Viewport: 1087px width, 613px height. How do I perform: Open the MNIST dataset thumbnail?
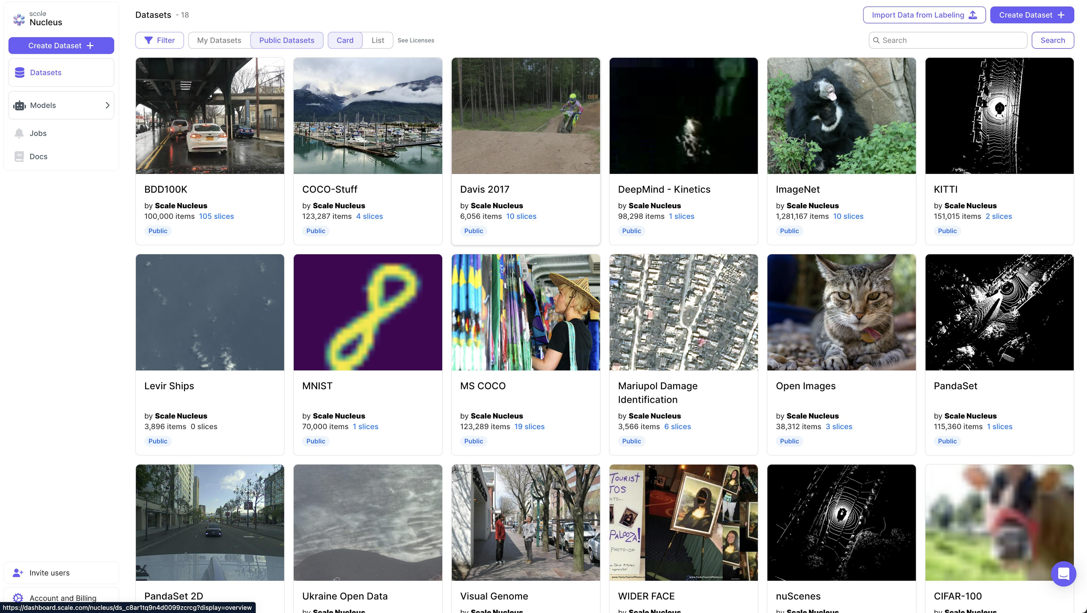click(x=367, y=312)
